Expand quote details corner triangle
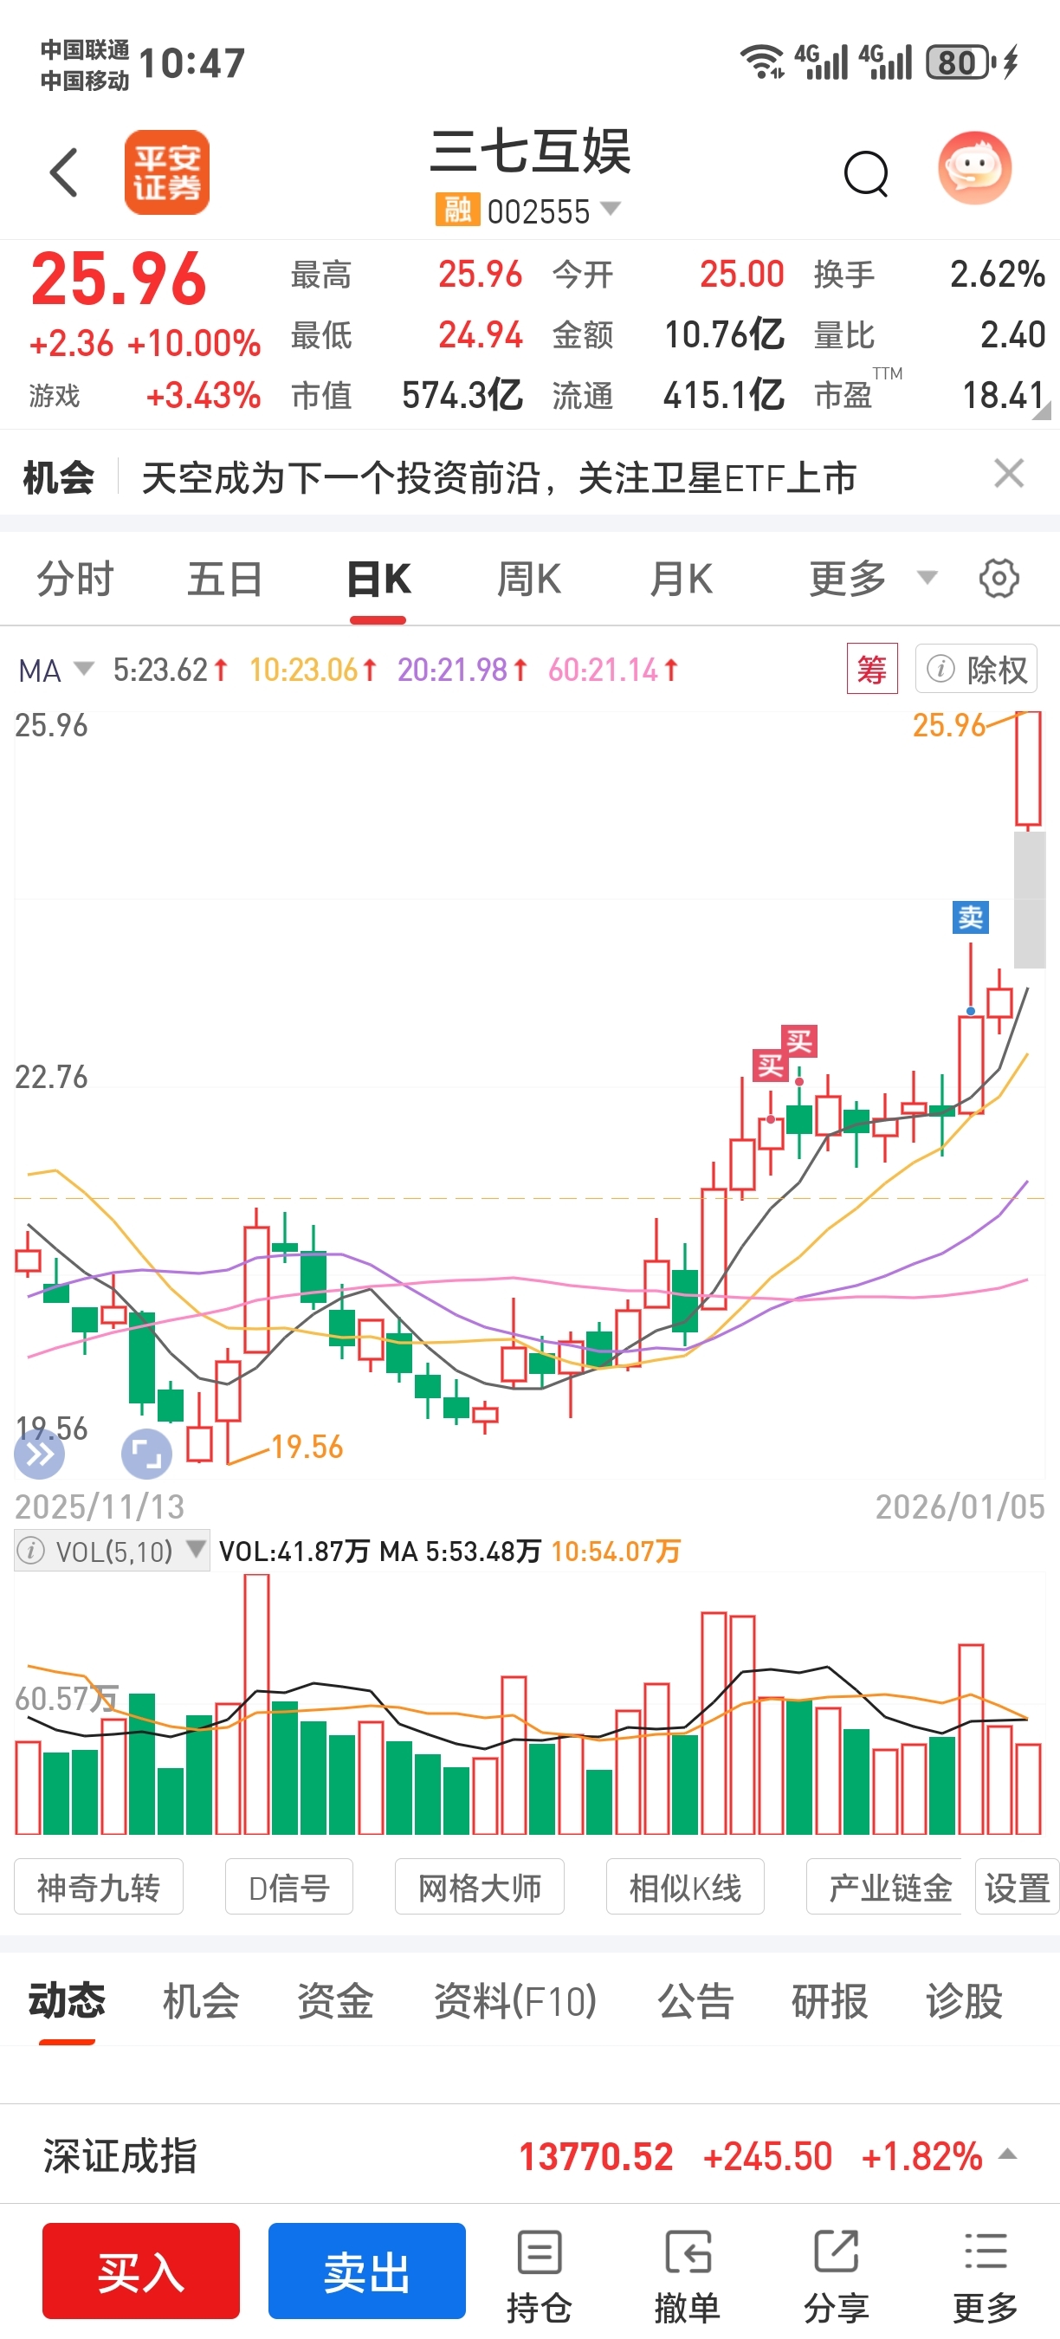 point(1043,411)
